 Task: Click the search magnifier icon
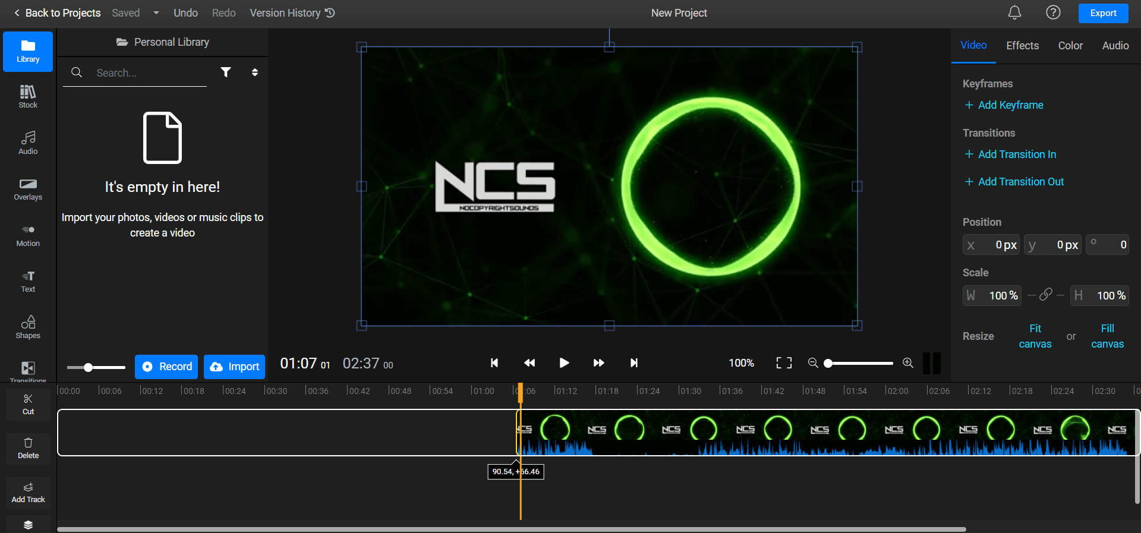[77, 72]
